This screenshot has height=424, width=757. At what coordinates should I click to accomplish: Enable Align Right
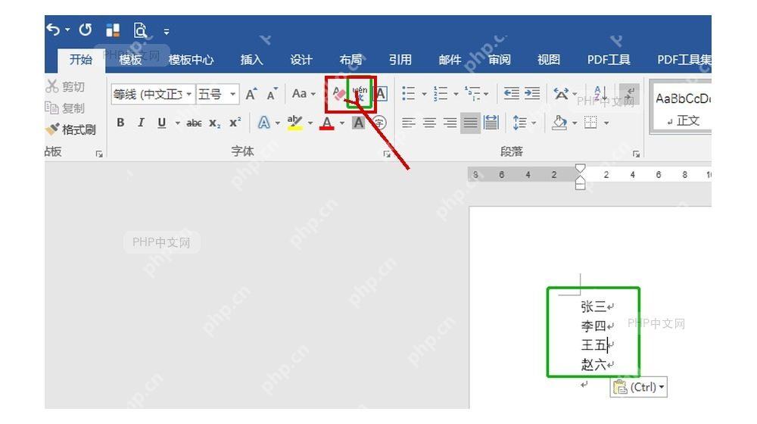450,123
